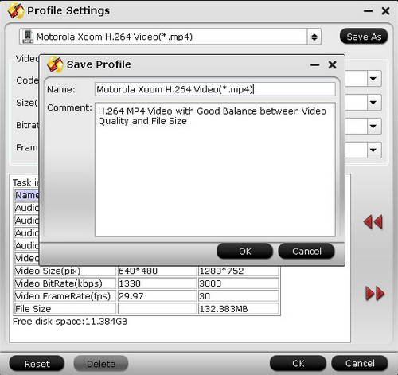Click Cancel in Profile Settings window

[360, 363]
